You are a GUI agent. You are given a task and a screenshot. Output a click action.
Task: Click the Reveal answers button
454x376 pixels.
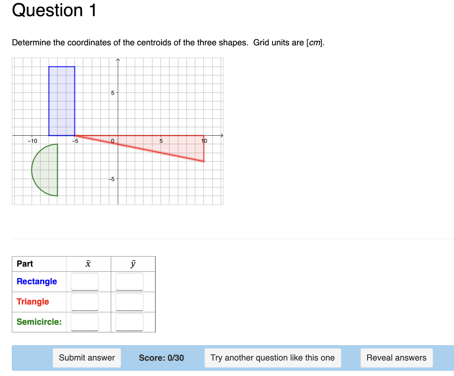point(396,357)
